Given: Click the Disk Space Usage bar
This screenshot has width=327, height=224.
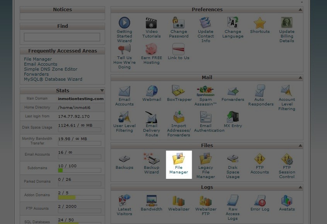Looking at the screenshot, I should 80,130.
